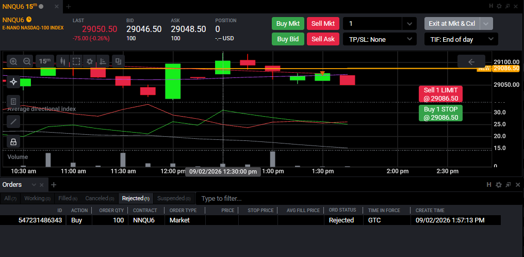Close the Orders panel with X

518,184
